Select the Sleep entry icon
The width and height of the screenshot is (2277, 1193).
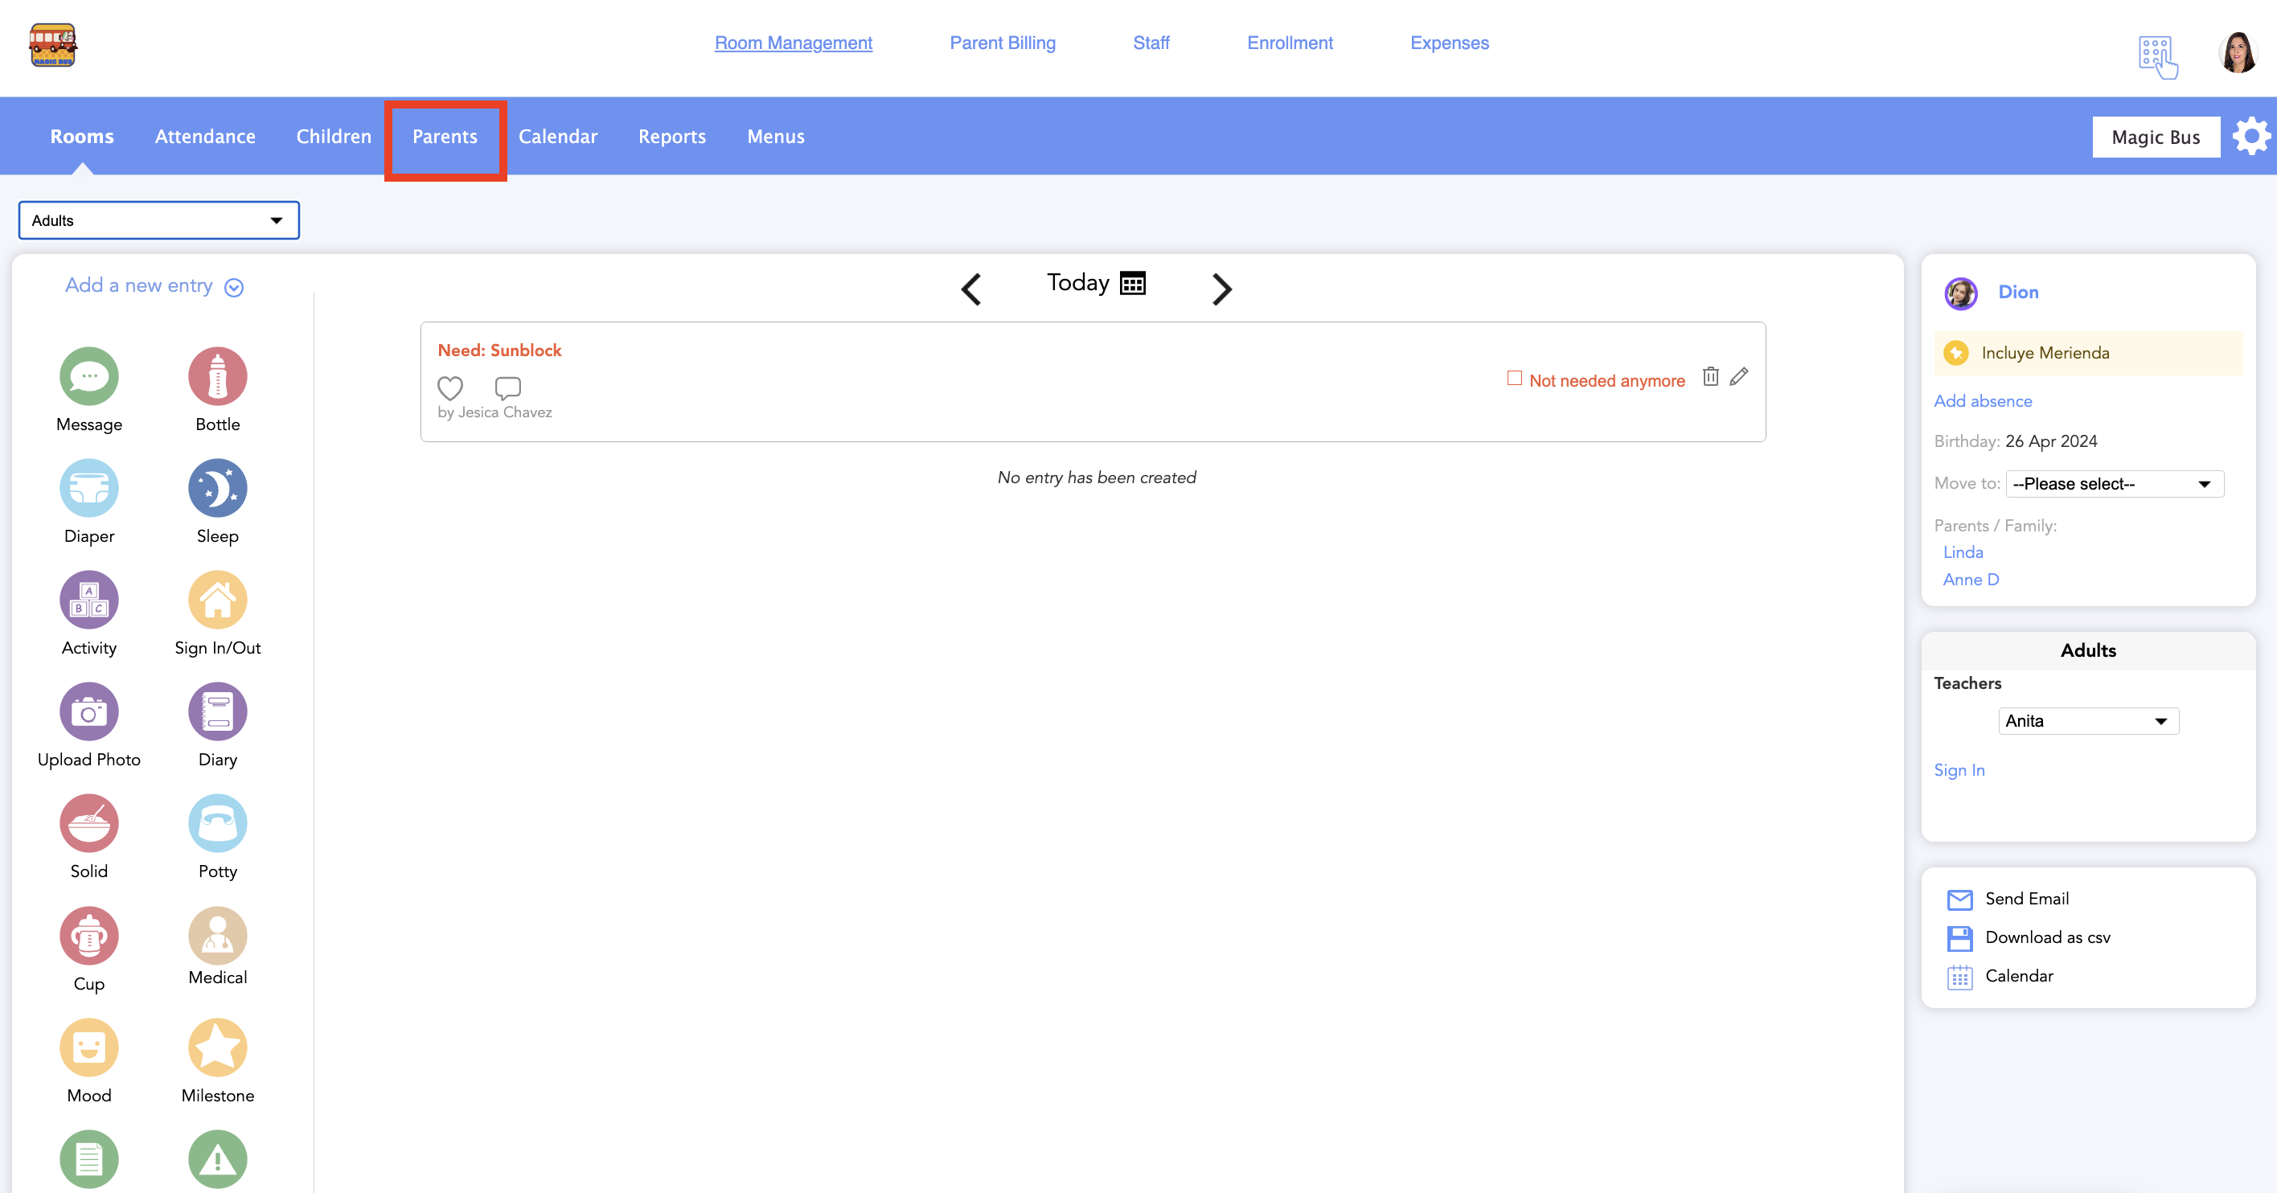point(217,488)
